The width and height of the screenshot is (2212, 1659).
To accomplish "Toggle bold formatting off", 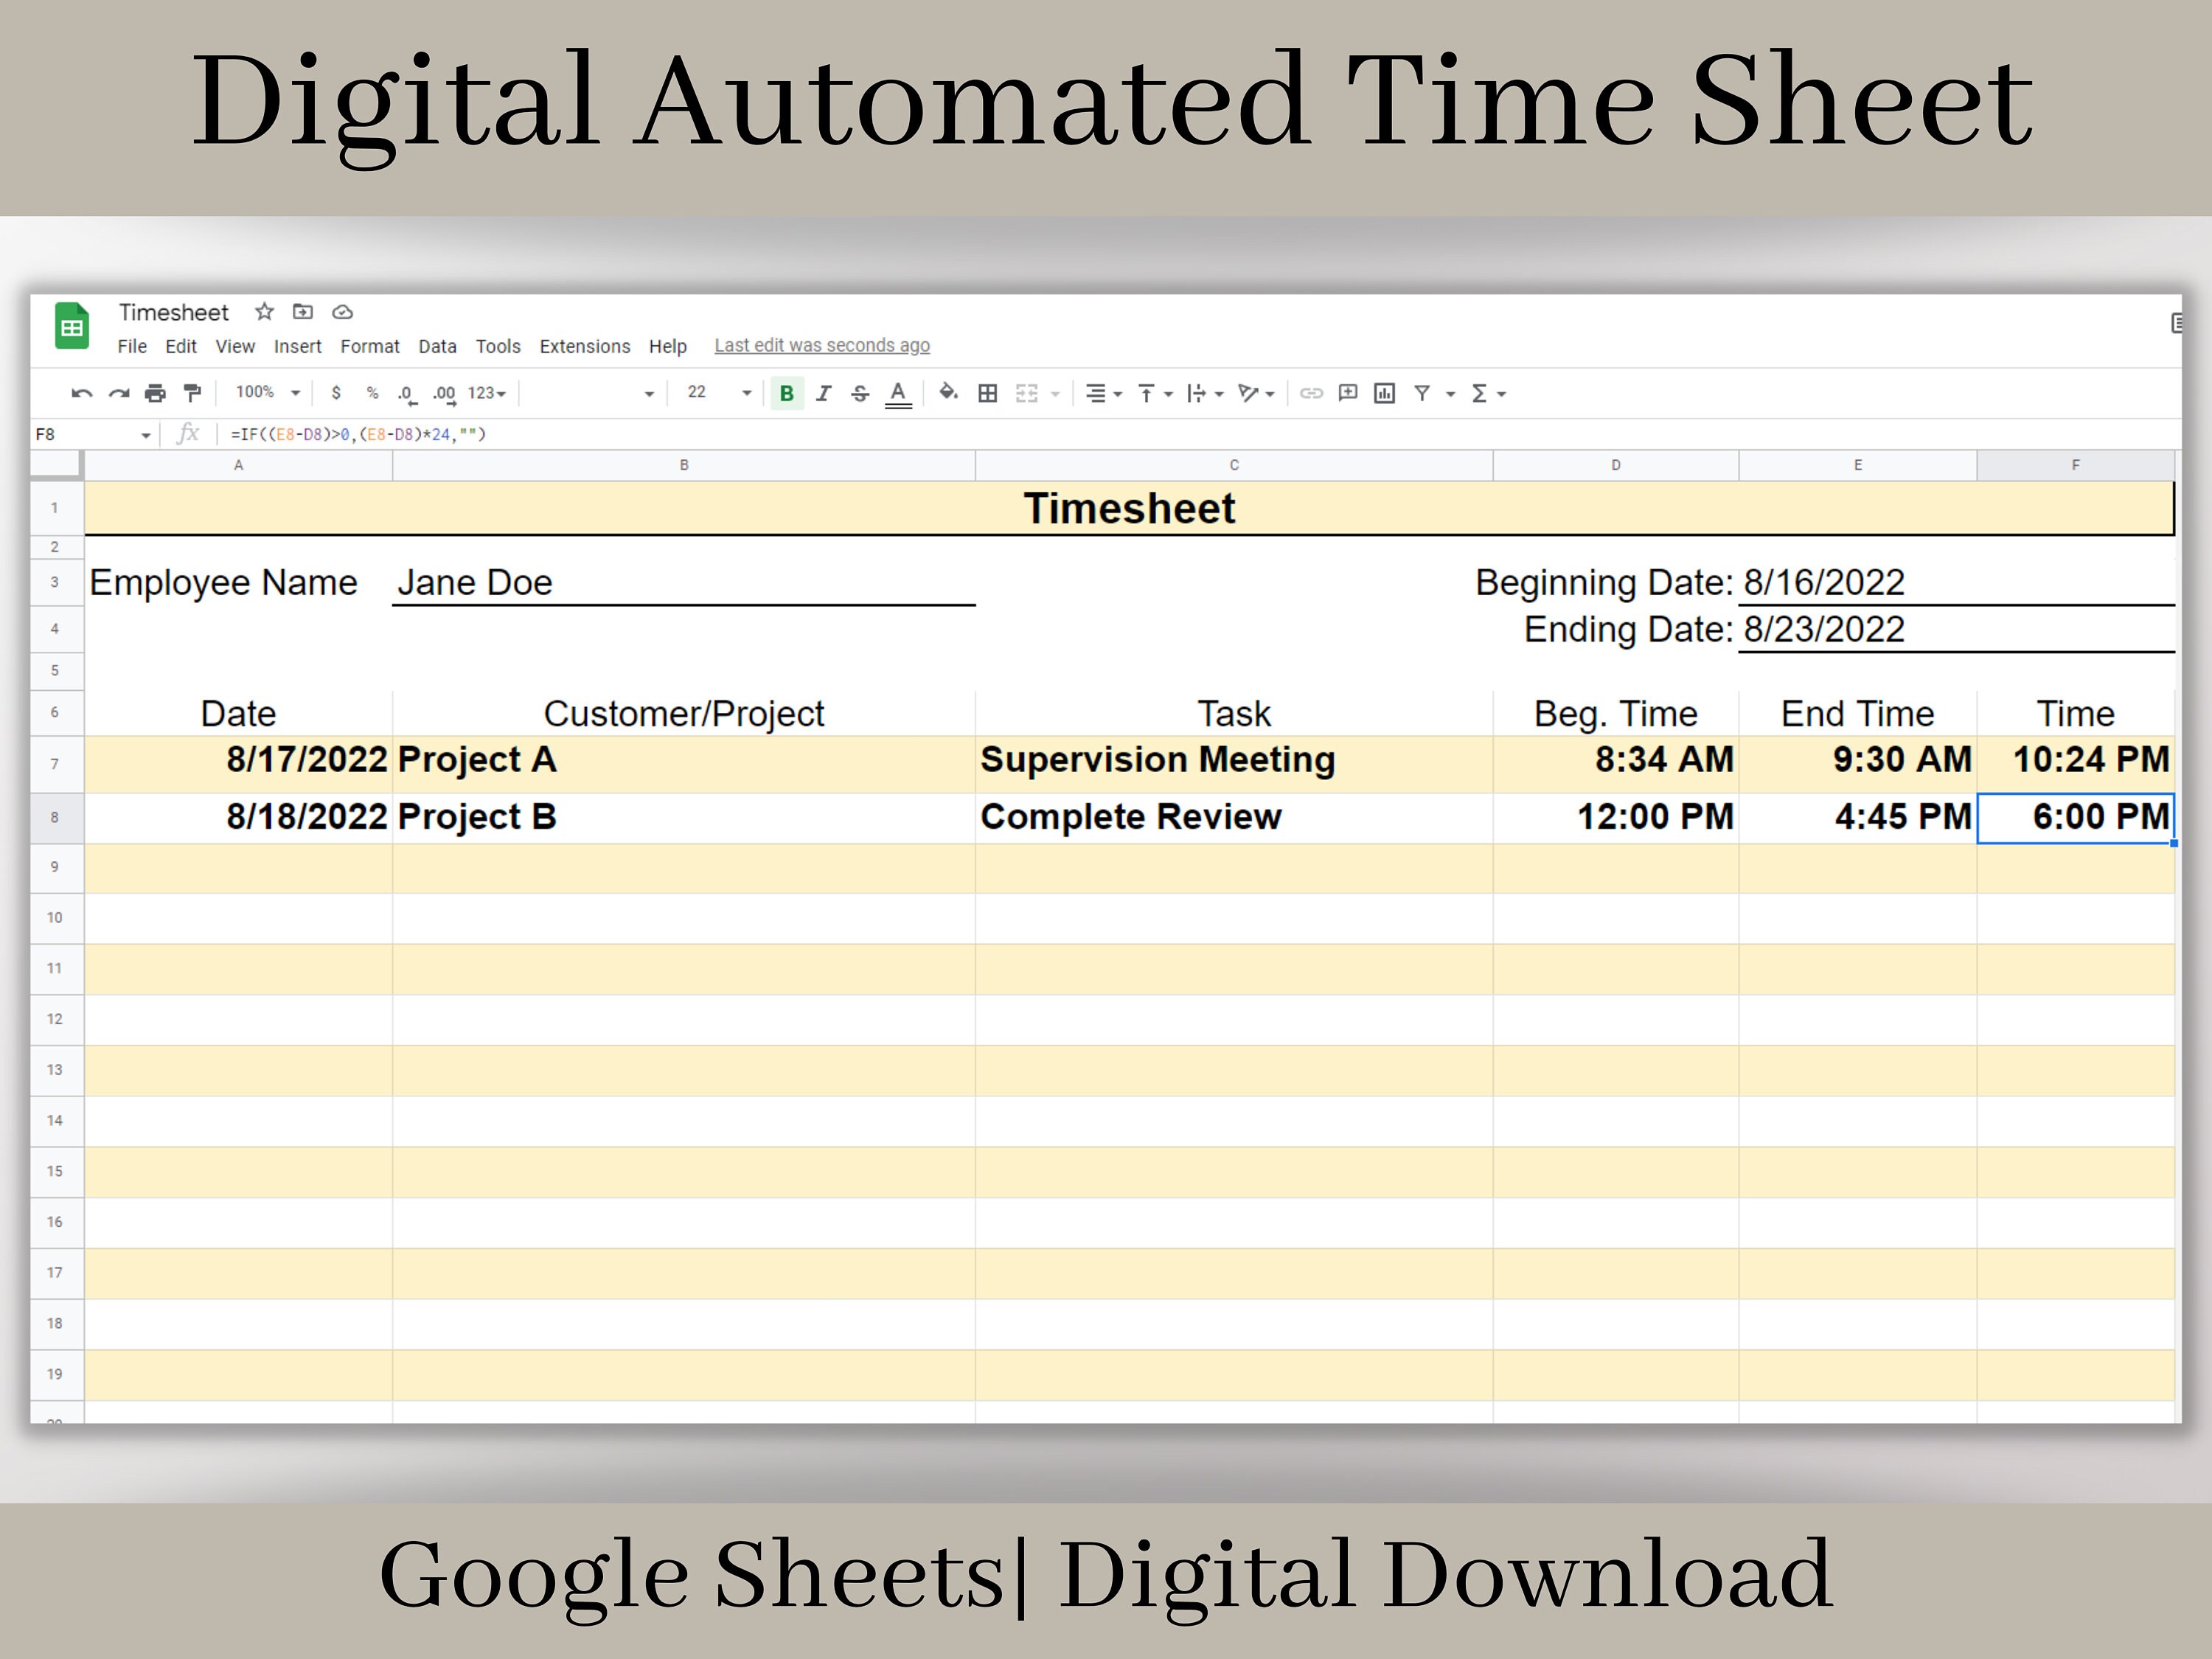I will (787, 393).
